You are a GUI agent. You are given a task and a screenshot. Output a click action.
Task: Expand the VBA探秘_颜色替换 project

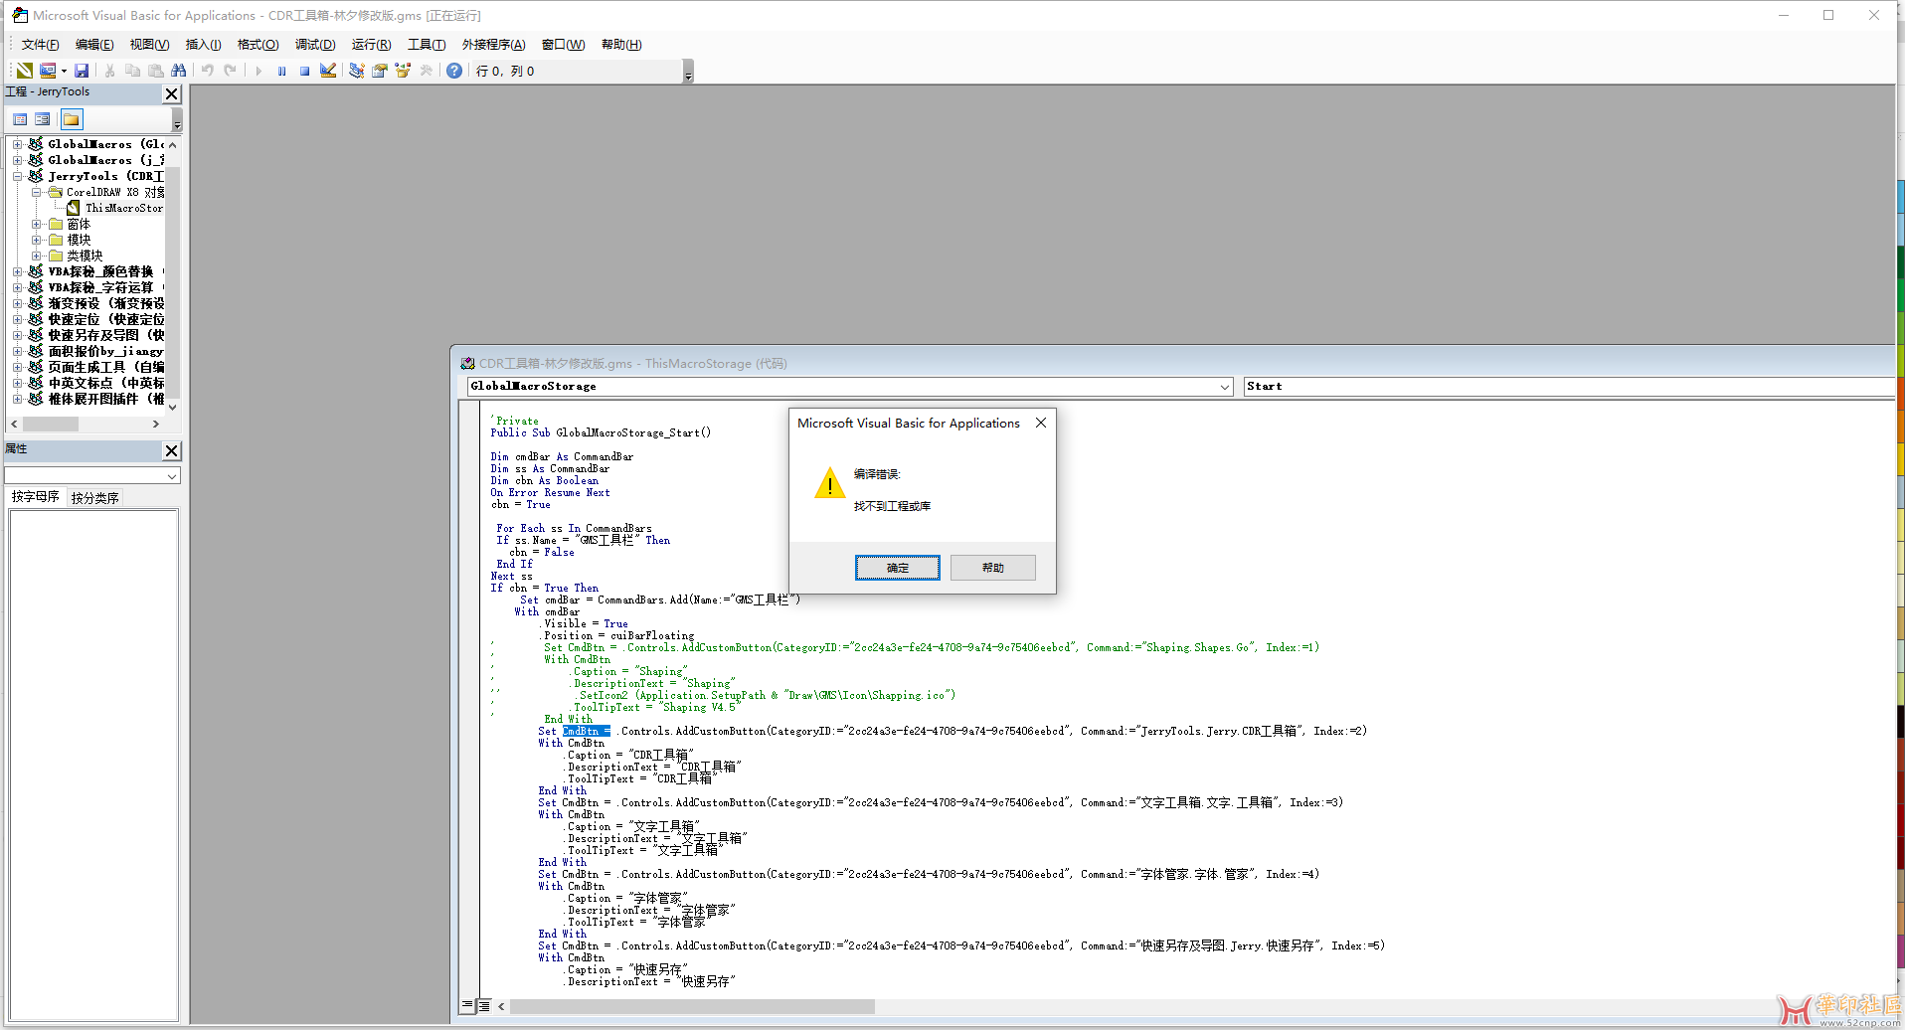pyautogui.click(x=17, y=271)
